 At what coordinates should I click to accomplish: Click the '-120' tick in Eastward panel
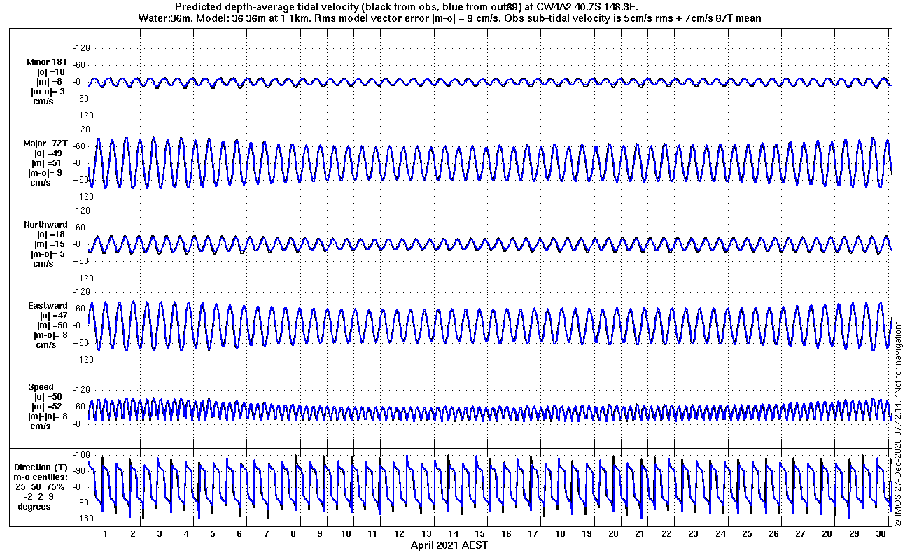84,359
